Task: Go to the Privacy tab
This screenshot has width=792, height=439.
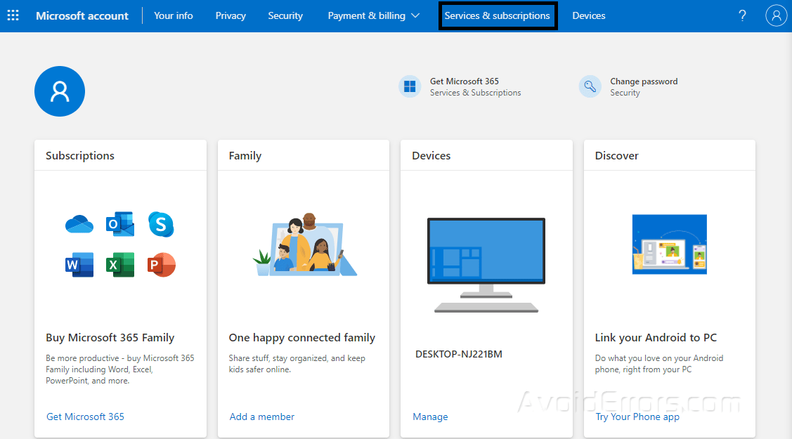Action: point(231,15)
